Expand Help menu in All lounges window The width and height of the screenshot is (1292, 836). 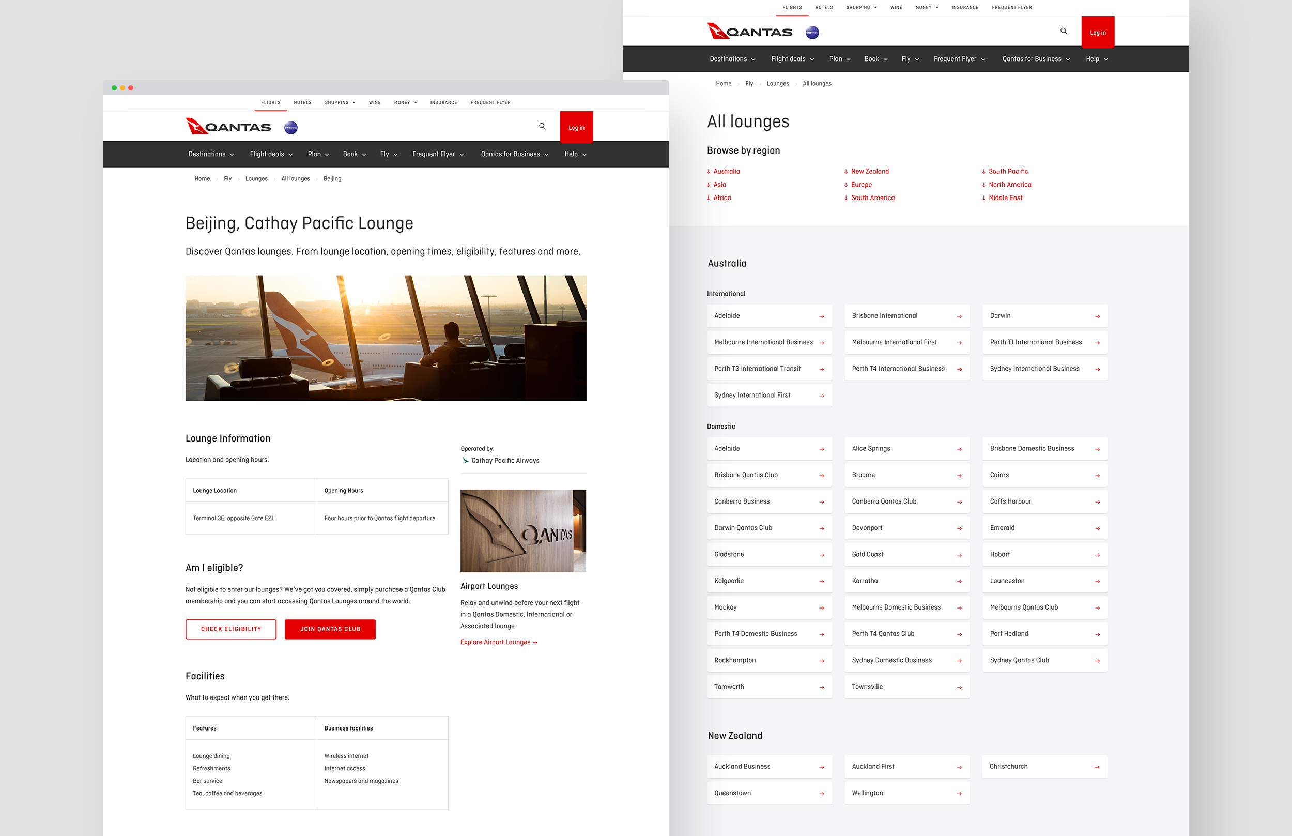click(x=1097, y=59)
